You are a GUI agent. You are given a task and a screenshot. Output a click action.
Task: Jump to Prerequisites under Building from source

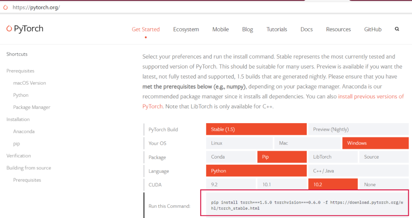[x=27, y=180]
